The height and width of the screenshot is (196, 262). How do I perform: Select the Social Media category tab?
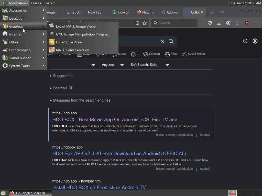point(193,54)
